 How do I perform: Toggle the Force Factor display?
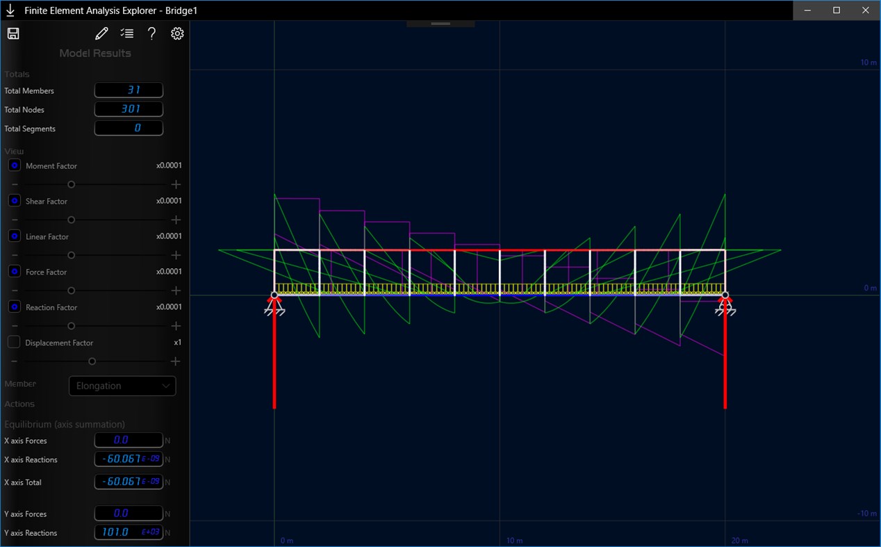pyautogui.click(x=14, y=271)
